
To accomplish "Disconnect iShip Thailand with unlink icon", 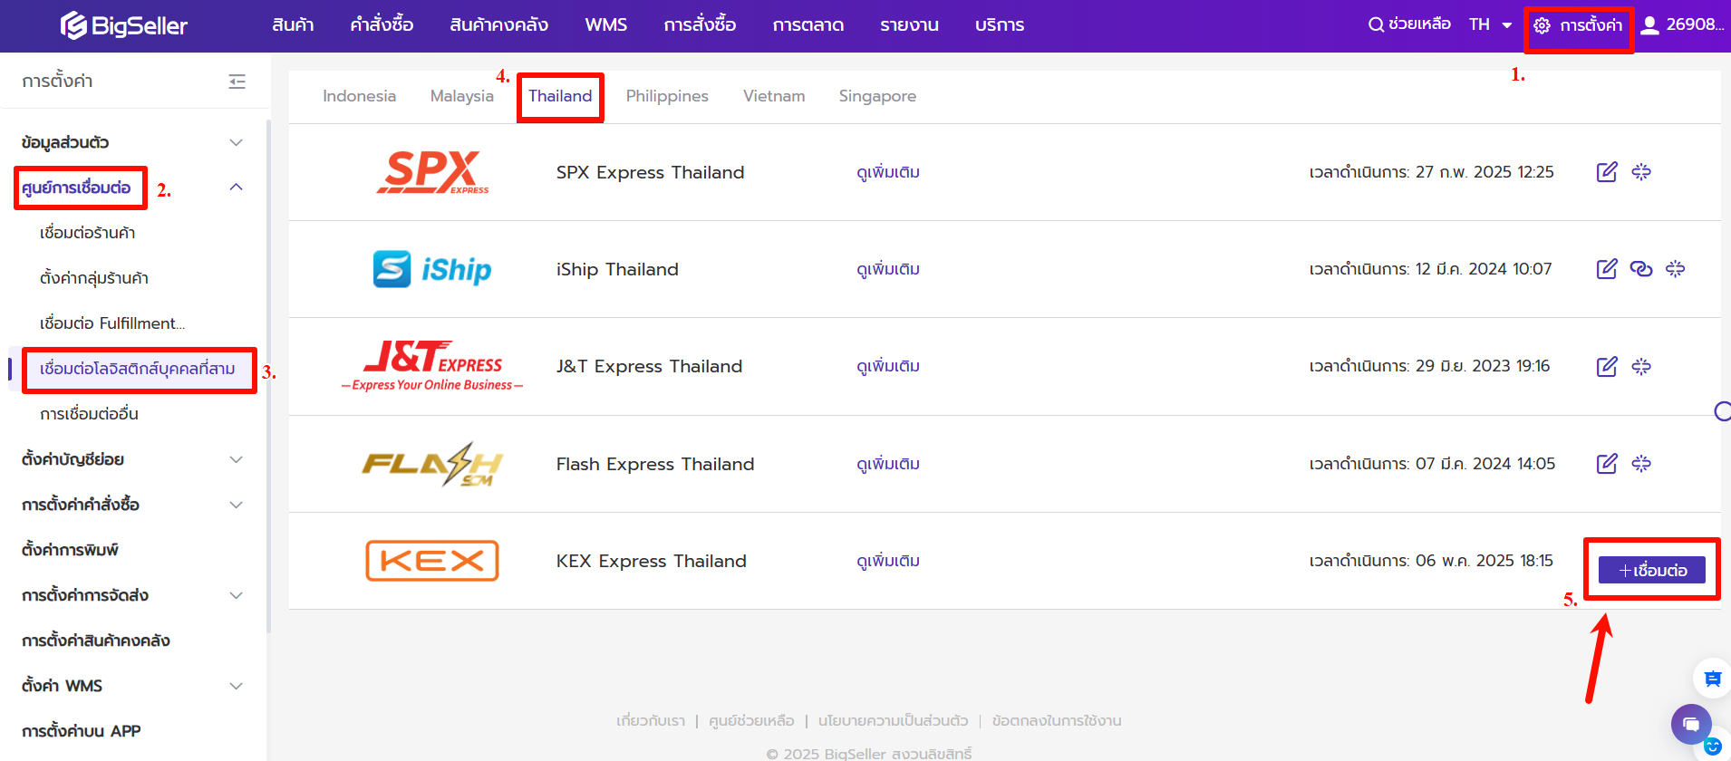I will (x=1676, y=269).
